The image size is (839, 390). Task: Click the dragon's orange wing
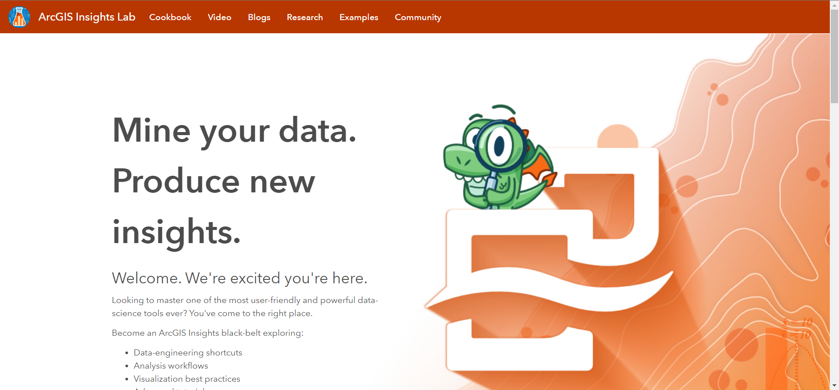click(541, 167)
